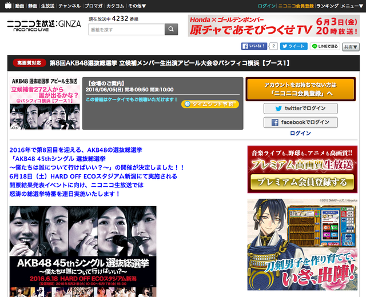Click the LINEで送る button
The image size is (366, 297).
tap(325, 46)
